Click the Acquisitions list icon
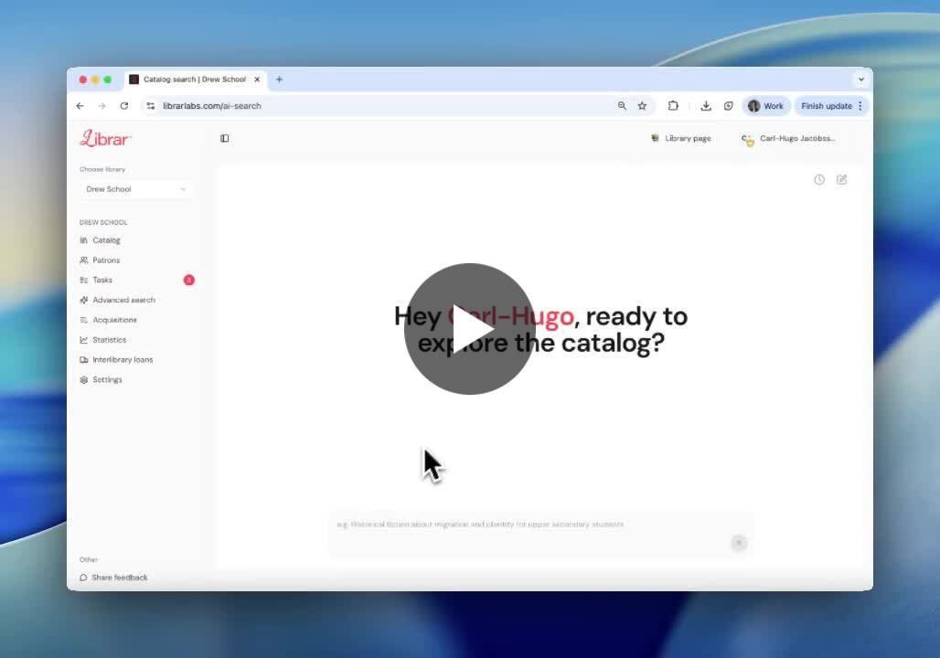The height and width of the screenshot is (658, 940). [x=84, y=320]
